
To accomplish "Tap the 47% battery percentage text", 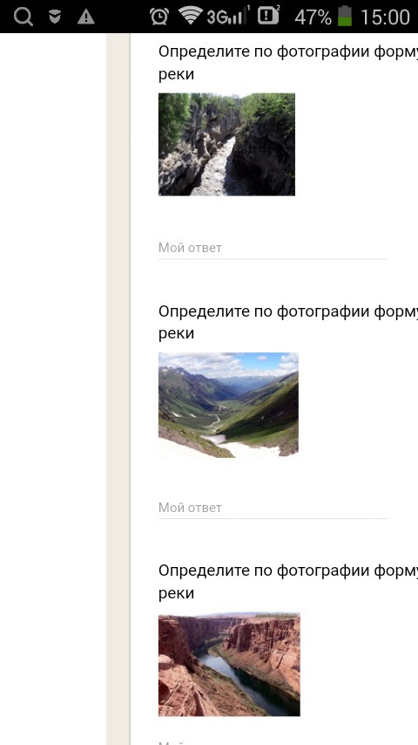I will 313,17.
